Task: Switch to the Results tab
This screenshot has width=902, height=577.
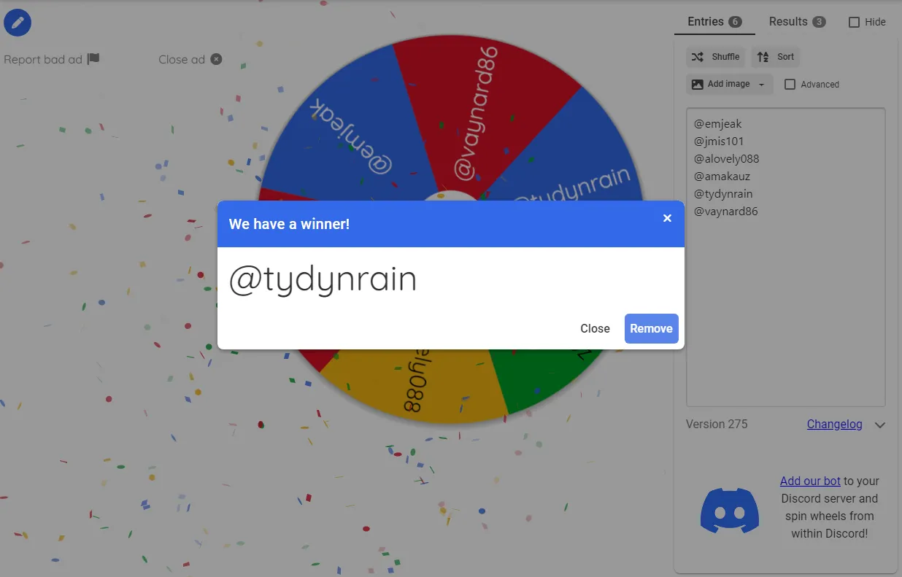Action: coord(797,22)
